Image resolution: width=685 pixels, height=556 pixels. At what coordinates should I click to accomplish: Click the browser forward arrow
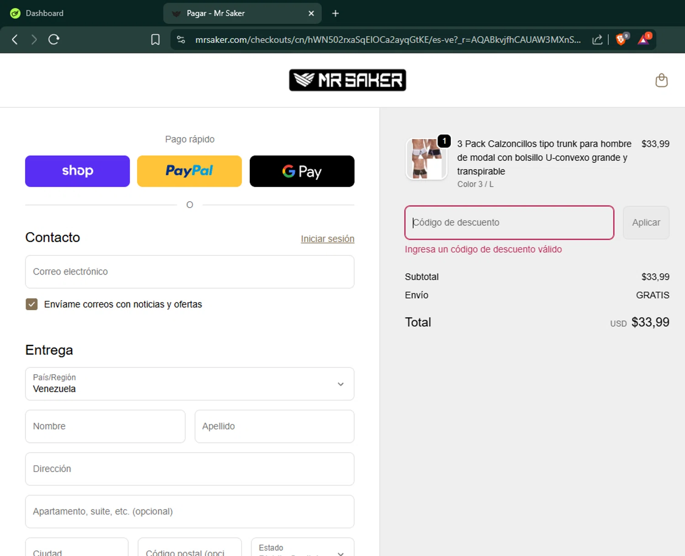pos(34,40)
